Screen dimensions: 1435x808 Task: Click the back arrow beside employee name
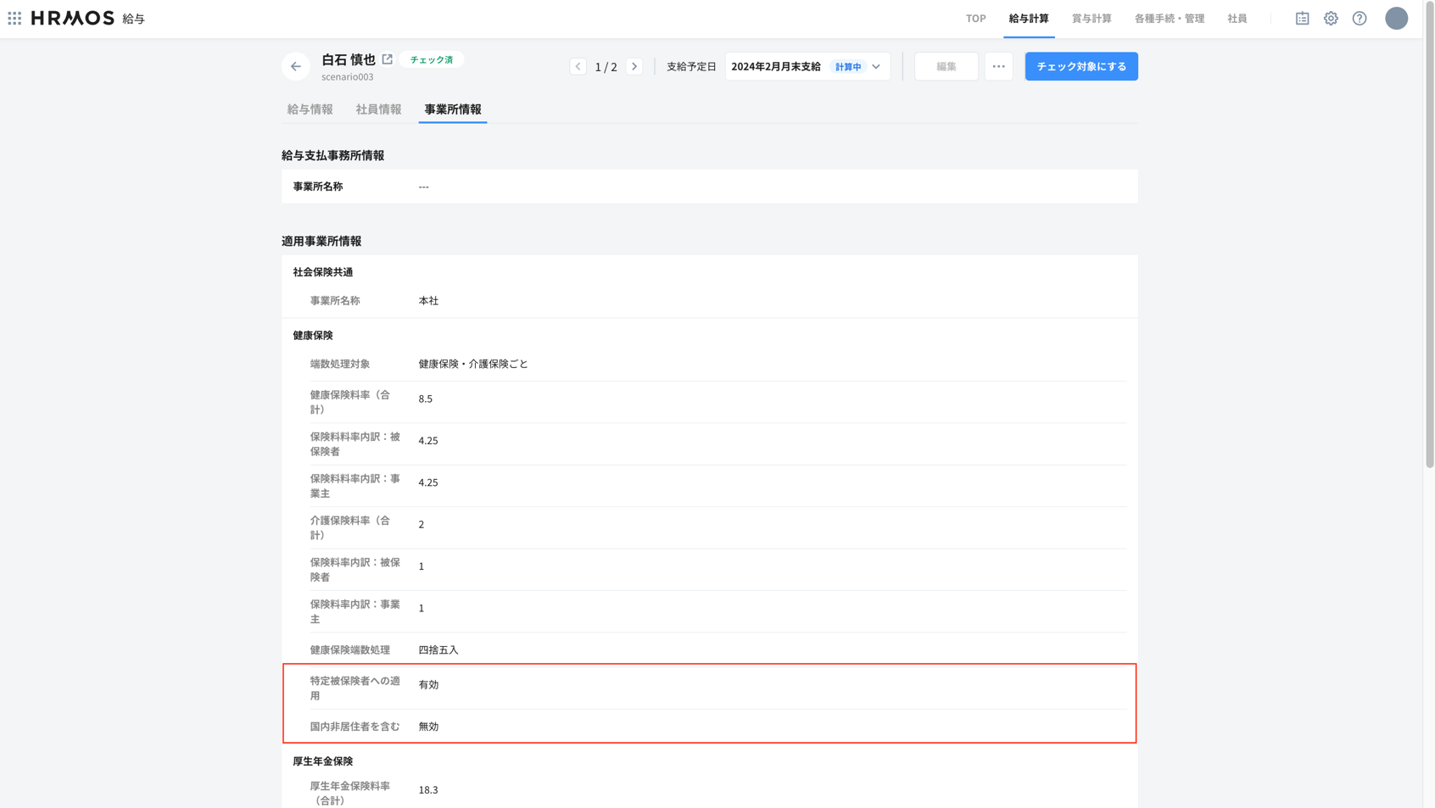tap(295, 66)
